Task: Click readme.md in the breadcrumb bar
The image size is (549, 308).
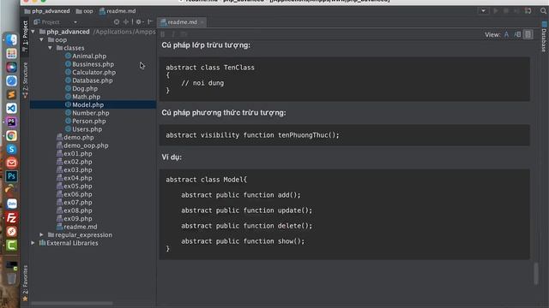Action: point(118,11)
